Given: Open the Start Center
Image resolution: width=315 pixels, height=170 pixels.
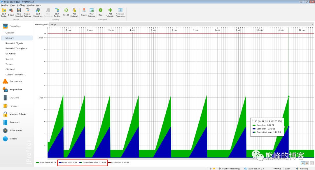Looking at the screenshot, I should pos(4,13).
